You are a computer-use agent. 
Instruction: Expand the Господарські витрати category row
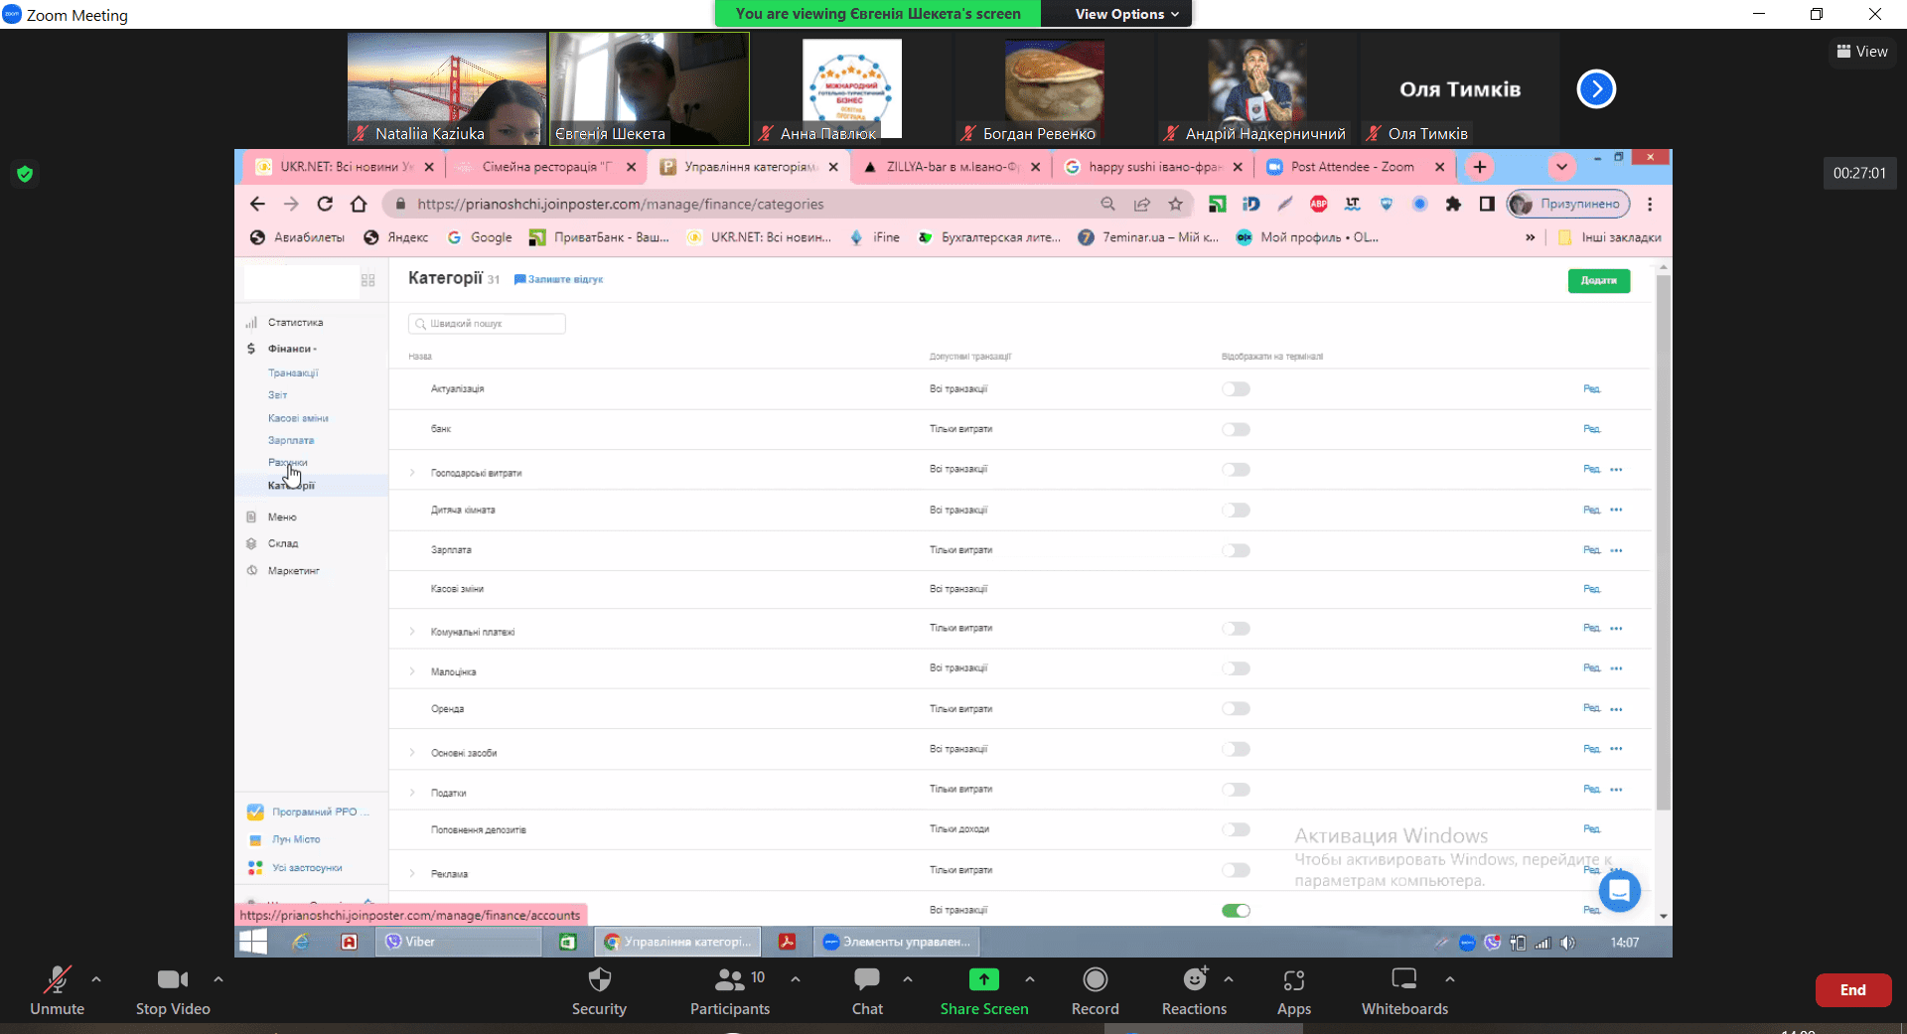point(412,473)
